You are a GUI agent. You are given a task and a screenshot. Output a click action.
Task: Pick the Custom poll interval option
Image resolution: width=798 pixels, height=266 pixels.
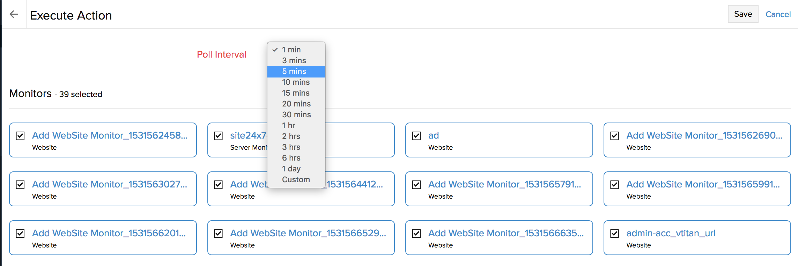tap(296, 180)
